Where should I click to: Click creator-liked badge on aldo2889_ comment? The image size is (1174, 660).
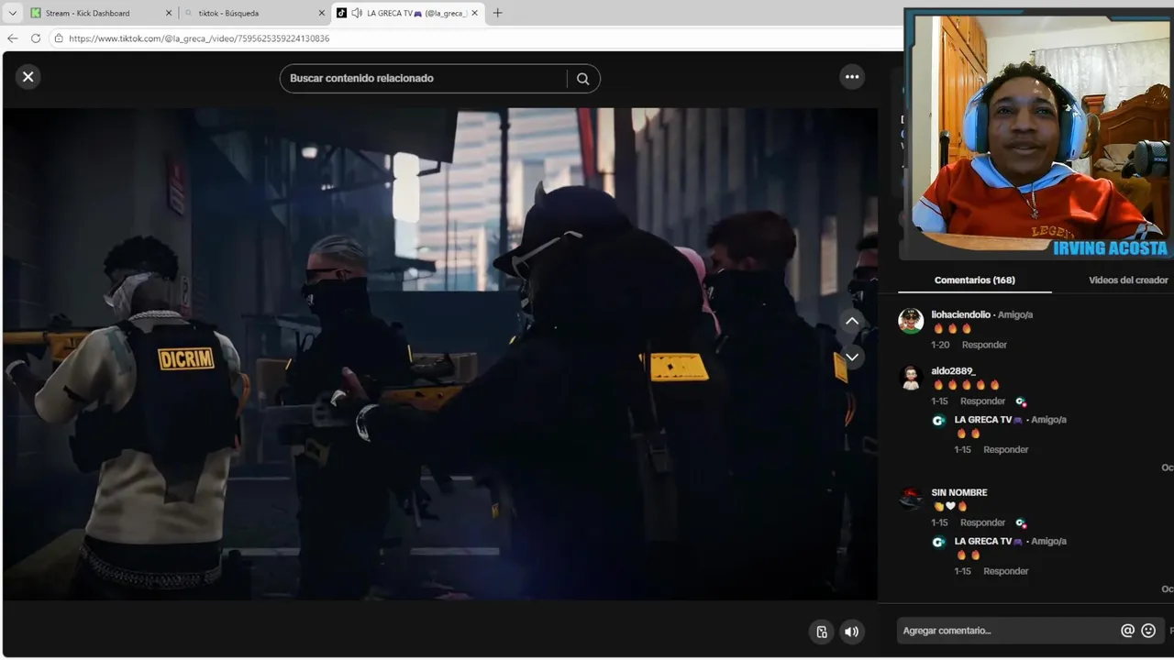click(x=1021, y=401)
